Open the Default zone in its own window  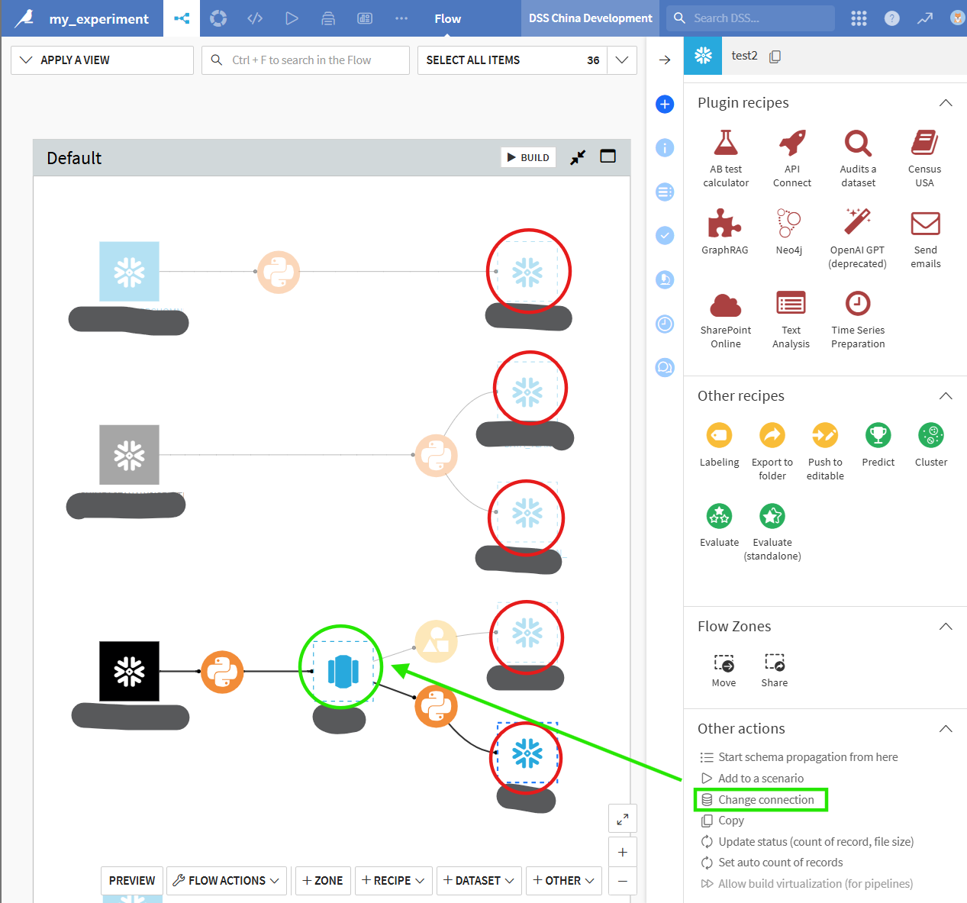[608, 156]
